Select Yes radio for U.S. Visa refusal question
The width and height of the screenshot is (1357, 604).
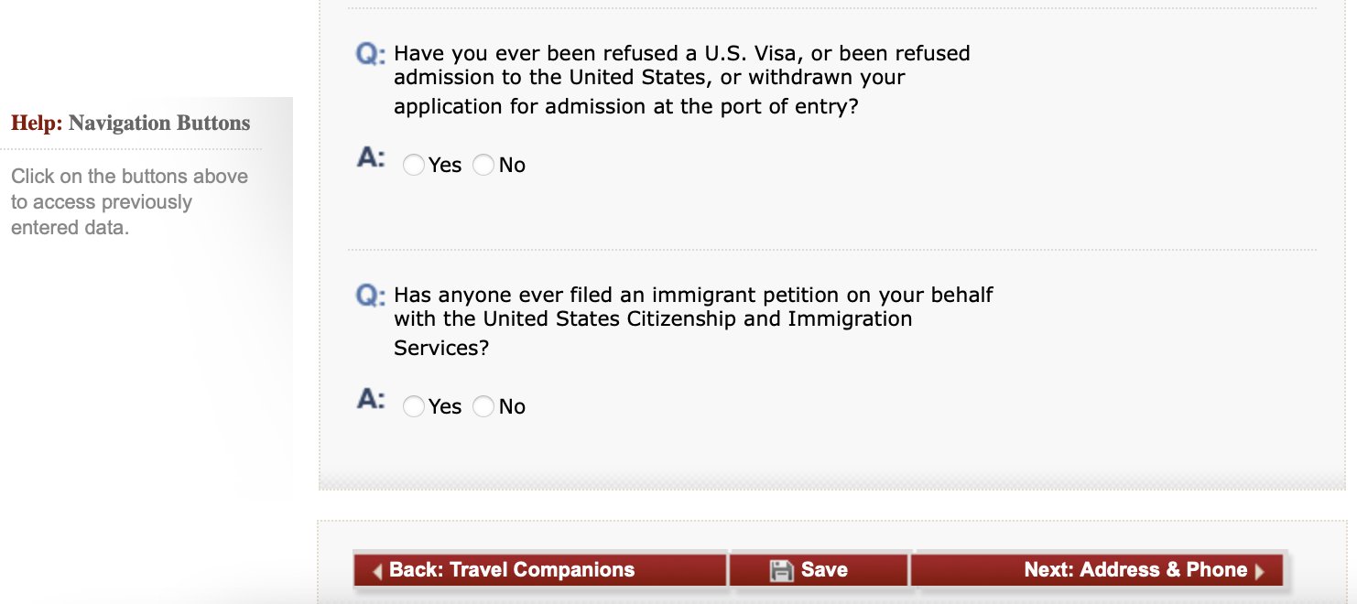click(x=414, y=165)
